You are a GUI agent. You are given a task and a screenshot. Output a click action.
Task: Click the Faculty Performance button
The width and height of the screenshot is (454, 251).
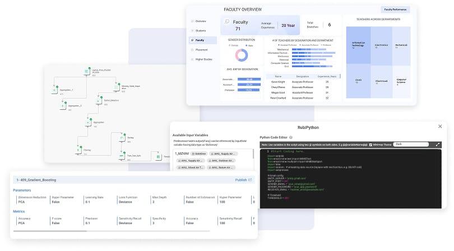pos(395,10)
